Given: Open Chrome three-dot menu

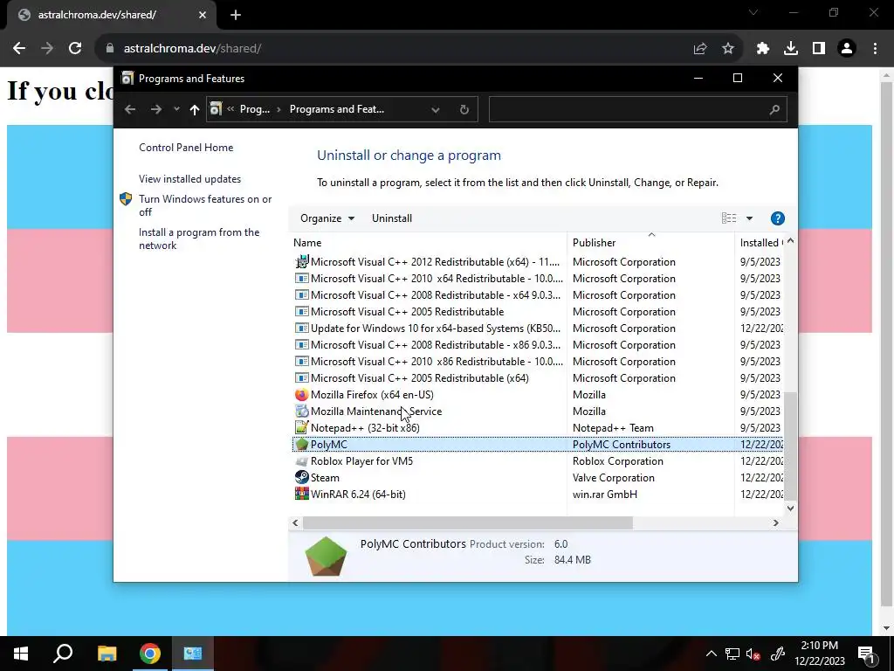Looking at the screenshot, I should [x=875, y=49].
